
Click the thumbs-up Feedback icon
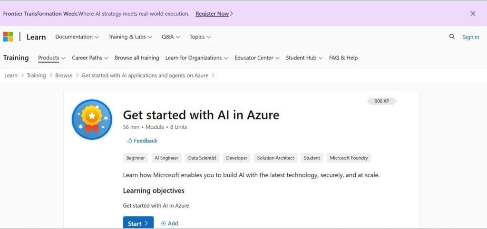tap(129, 141)
